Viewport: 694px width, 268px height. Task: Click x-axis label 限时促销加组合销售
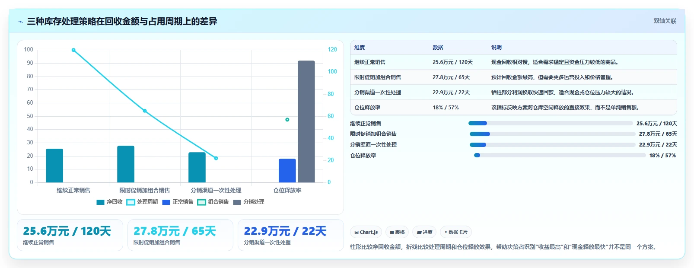(x=145, y=190)
